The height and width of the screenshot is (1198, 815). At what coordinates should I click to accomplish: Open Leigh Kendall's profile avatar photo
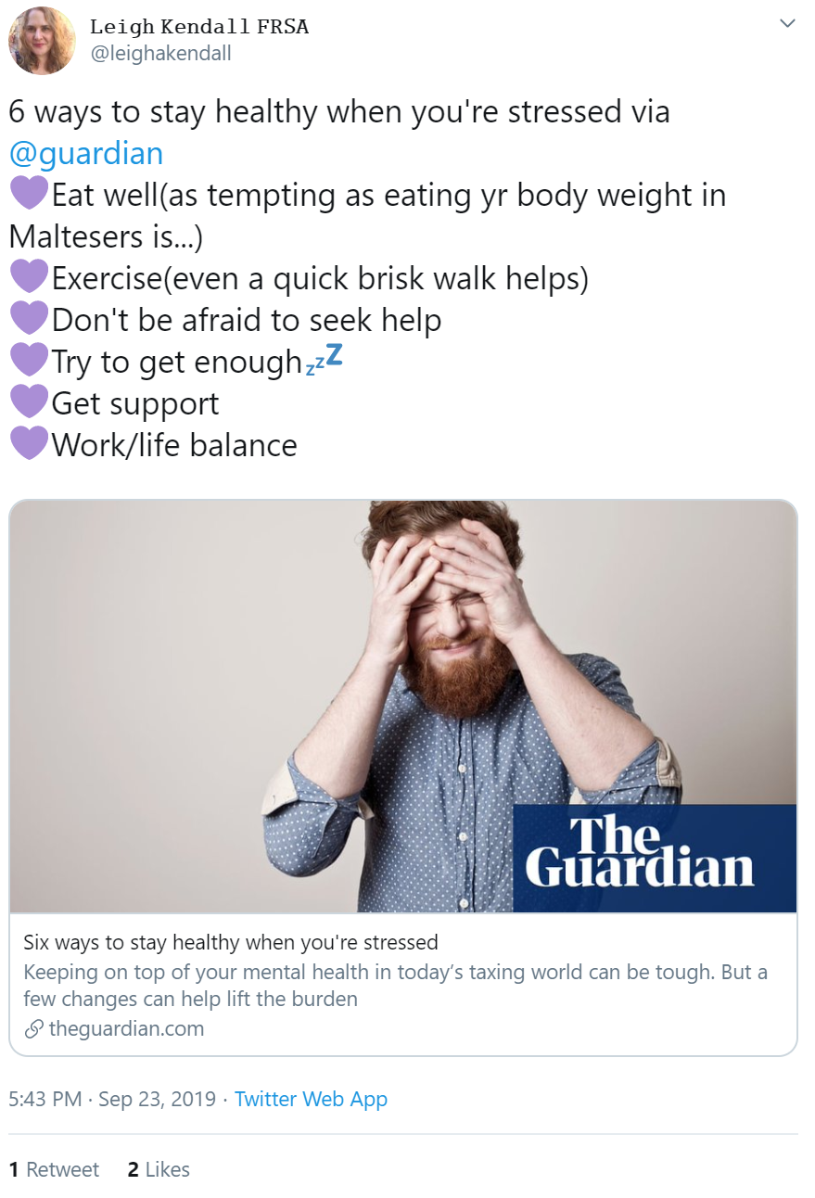pyautogui.click(x=42, y=40)
